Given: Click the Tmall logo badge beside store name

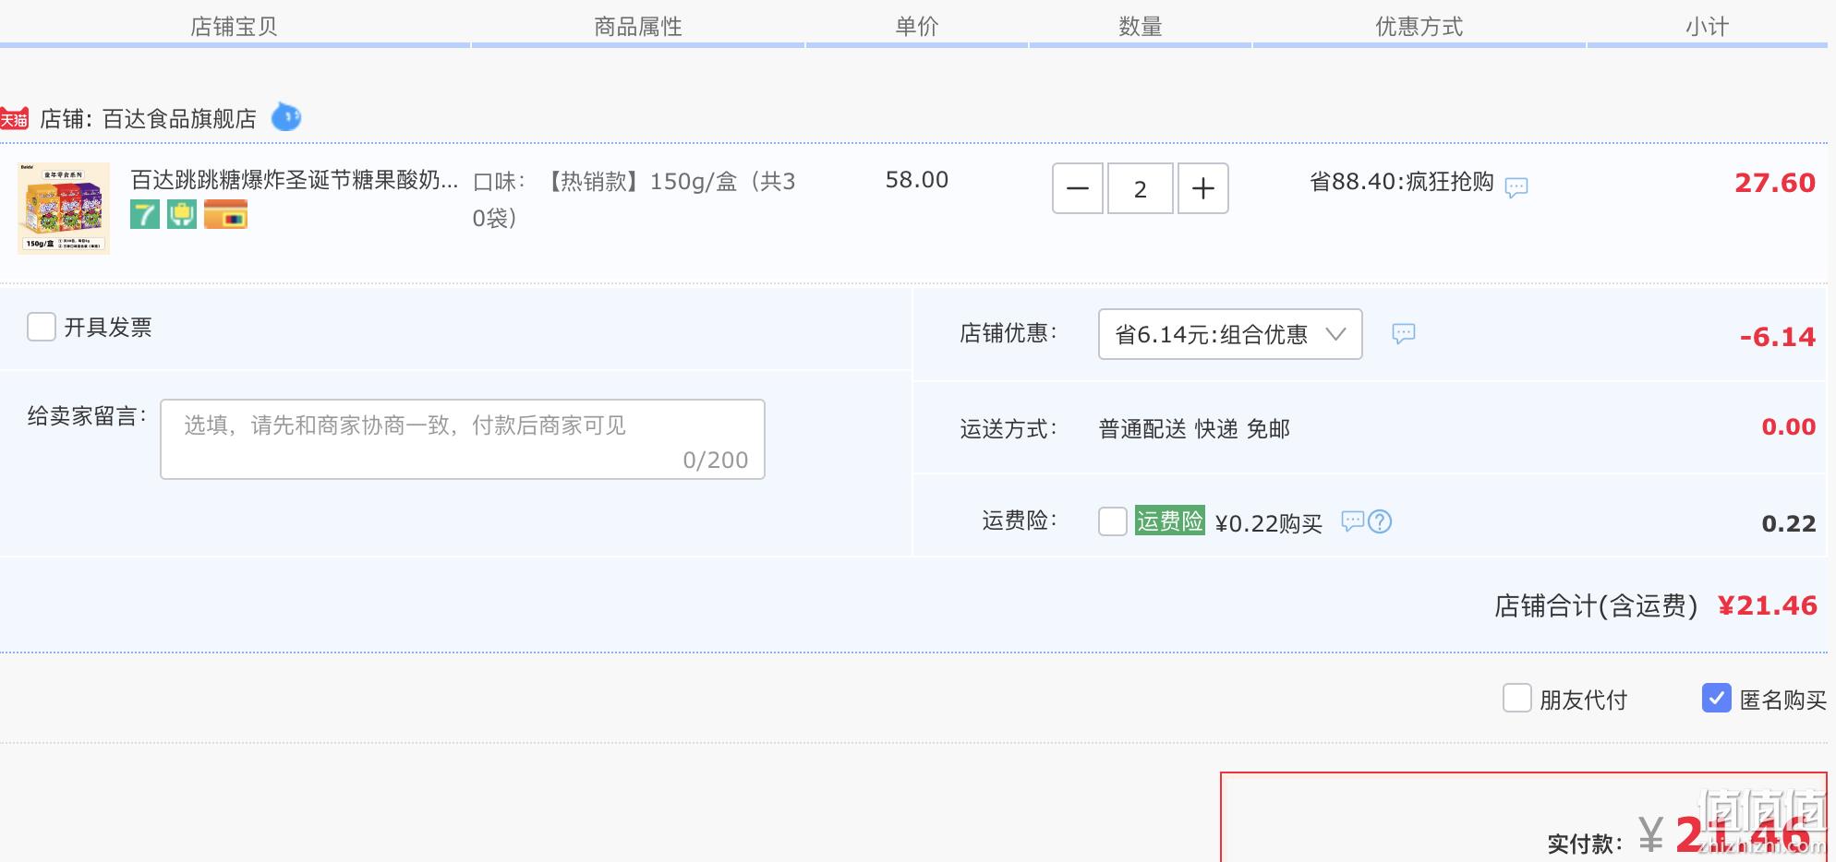Looking at the screenshot, I should tap(14, 119).
